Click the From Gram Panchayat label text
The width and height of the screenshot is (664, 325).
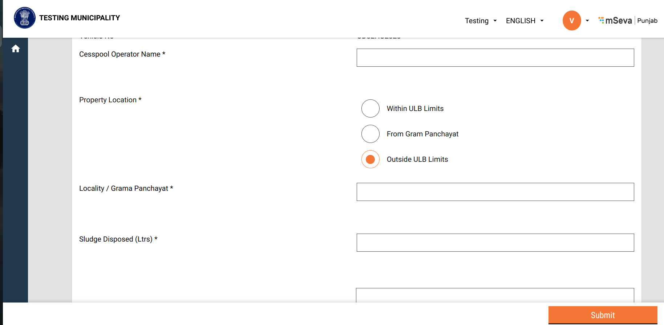(422, 134)
